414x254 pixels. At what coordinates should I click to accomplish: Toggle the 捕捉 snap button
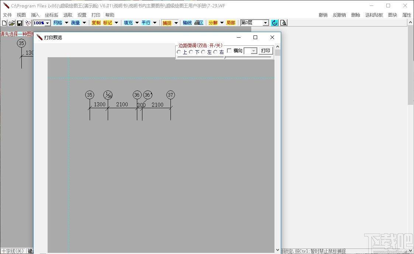[167, 23]
